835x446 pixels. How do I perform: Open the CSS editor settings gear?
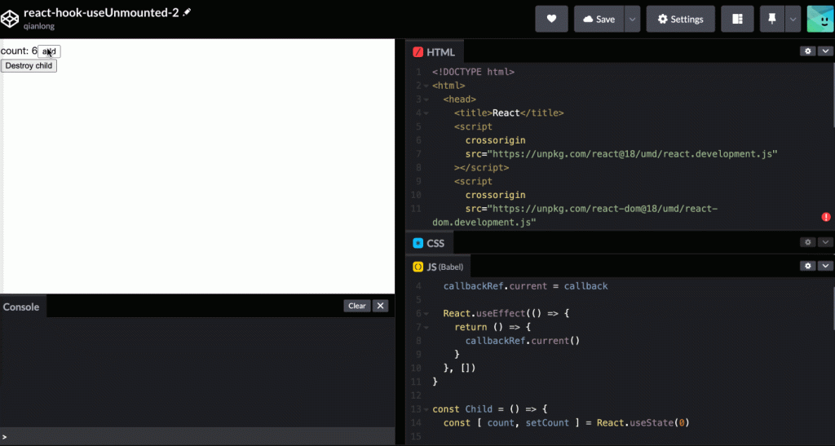tap(808, 242)
